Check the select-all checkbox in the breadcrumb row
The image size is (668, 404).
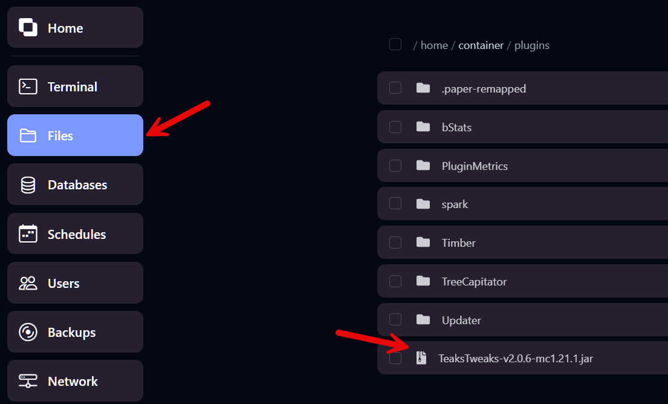pos(395,44)
